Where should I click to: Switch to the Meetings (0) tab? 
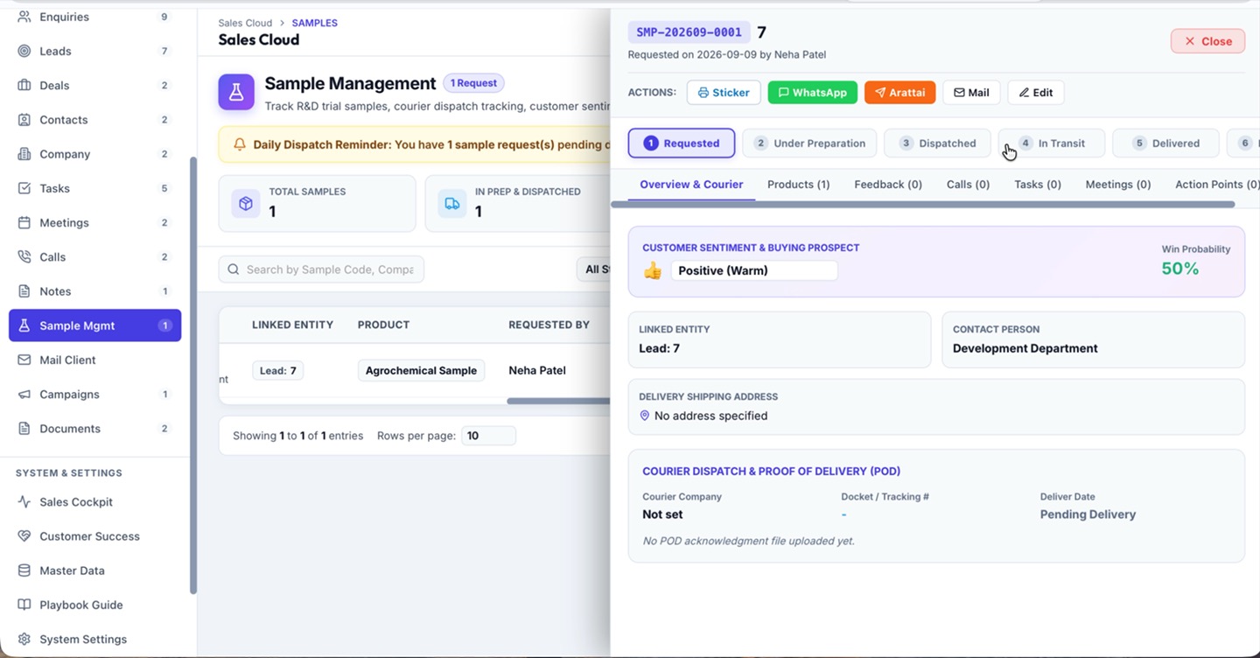(x=1118, y=185)
